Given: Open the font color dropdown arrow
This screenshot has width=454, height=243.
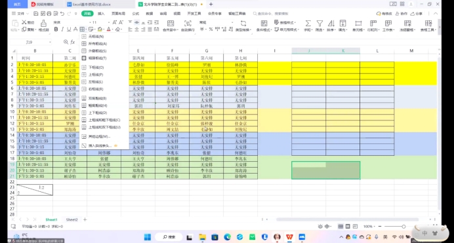Looking at the screenshot, I should tap(113, 29).
